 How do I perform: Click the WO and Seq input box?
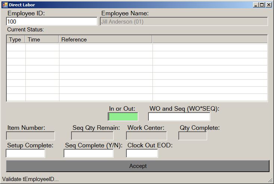(x=179, y=117)
